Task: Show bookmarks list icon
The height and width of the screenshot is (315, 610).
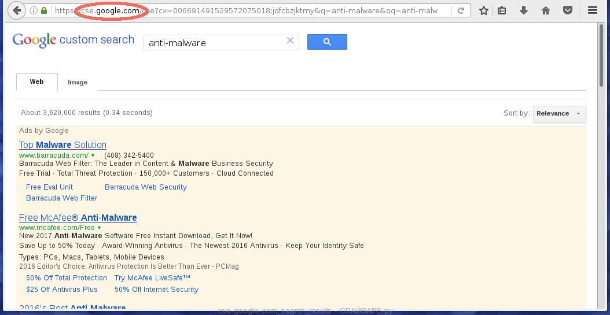Action: (x=502, y=11)
